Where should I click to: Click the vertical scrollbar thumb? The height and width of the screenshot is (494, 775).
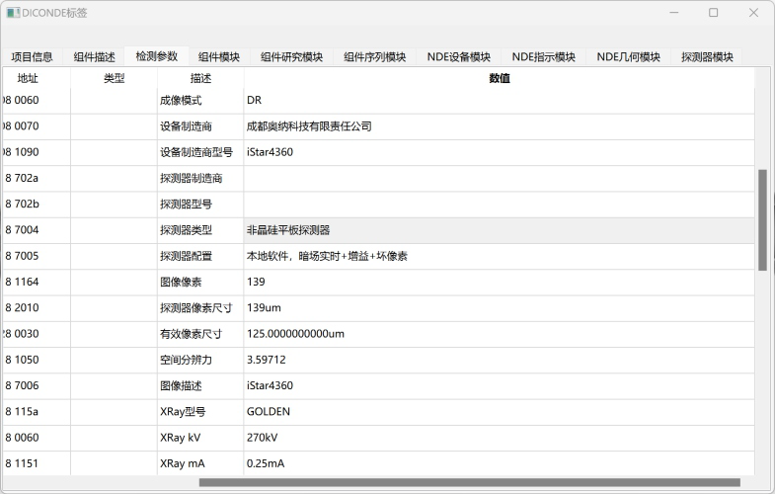point(762,219)
